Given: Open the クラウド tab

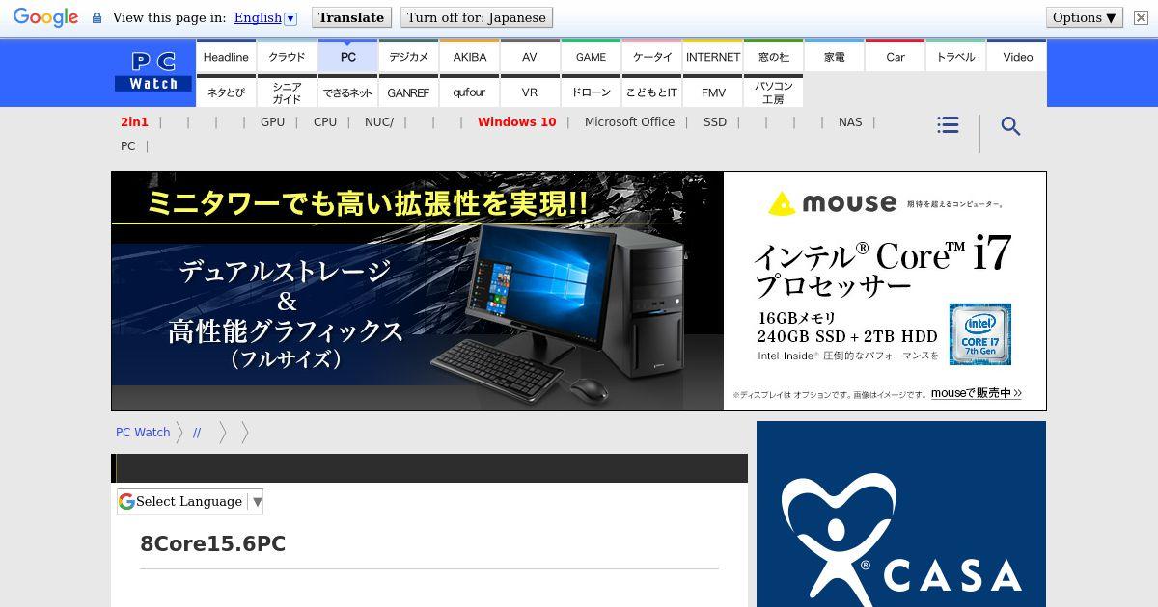Looking at the screenshot, I should pos(287,56).
